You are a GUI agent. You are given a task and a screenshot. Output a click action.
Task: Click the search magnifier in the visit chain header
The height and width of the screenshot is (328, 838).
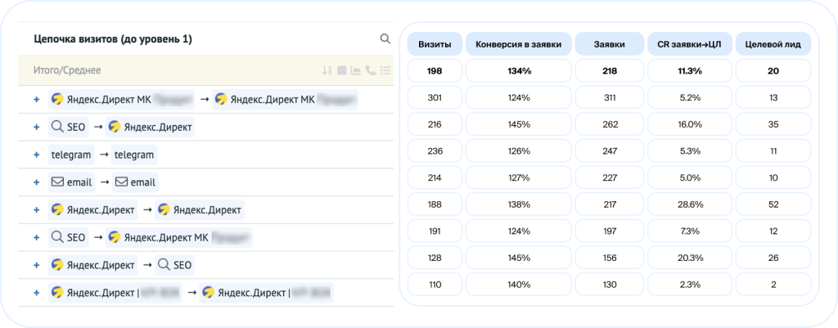point(385,38)
